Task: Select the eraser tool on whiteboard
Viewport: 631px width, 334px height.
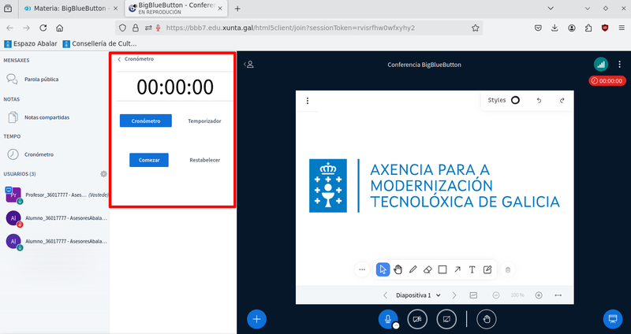Action: pyautogui.click(x=428, y=269)
